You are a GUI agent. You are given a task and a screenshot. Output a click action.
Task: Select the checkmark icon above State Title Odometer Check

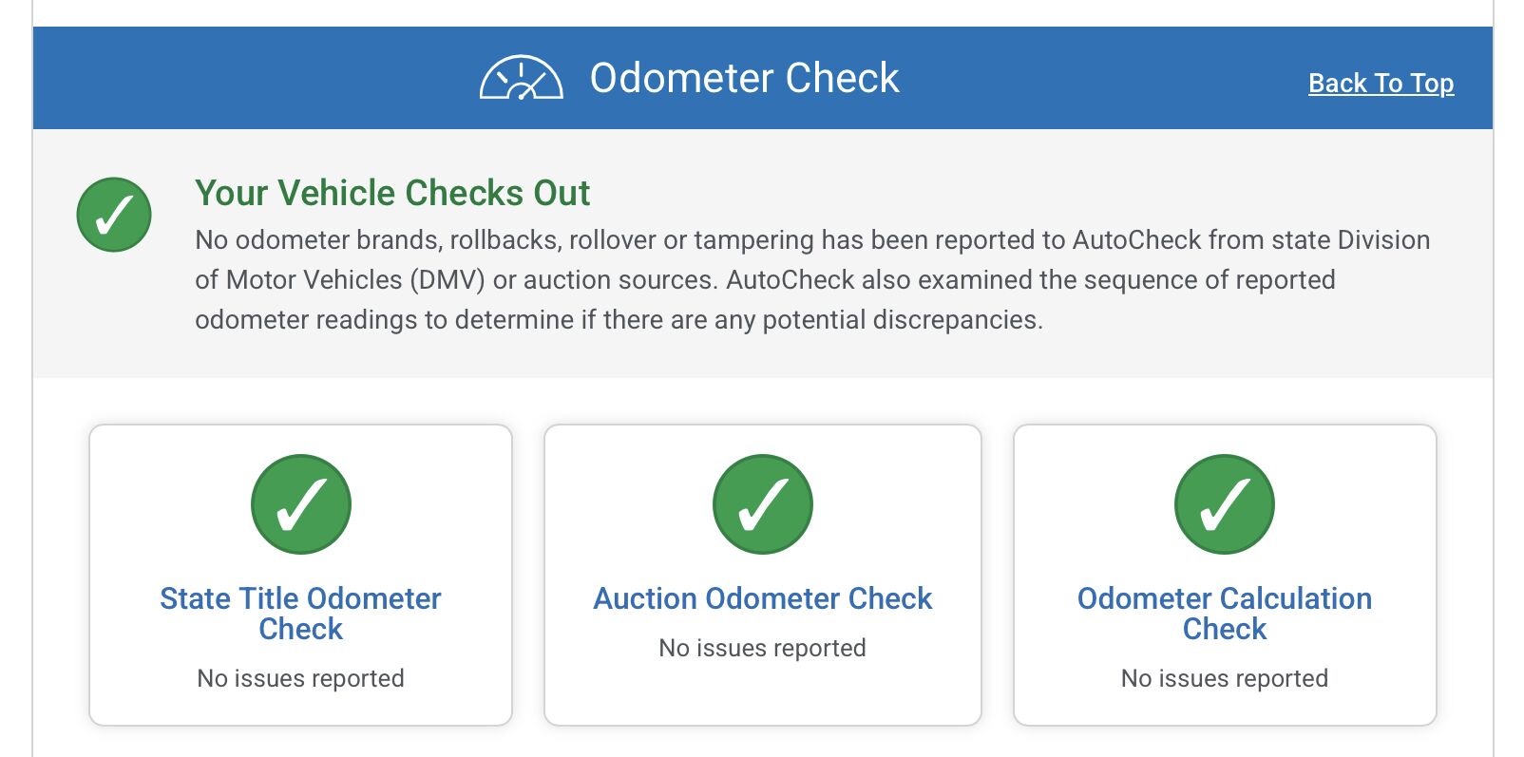click(x=300, y=504)
